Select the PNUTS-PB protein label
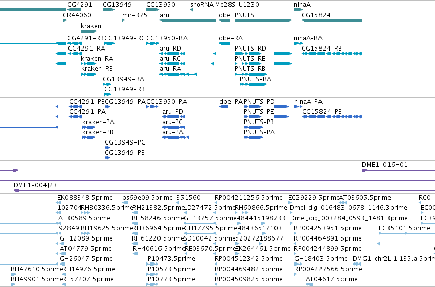Image resolution: width=435 pixels, height=287 pixels. (259, 122)
